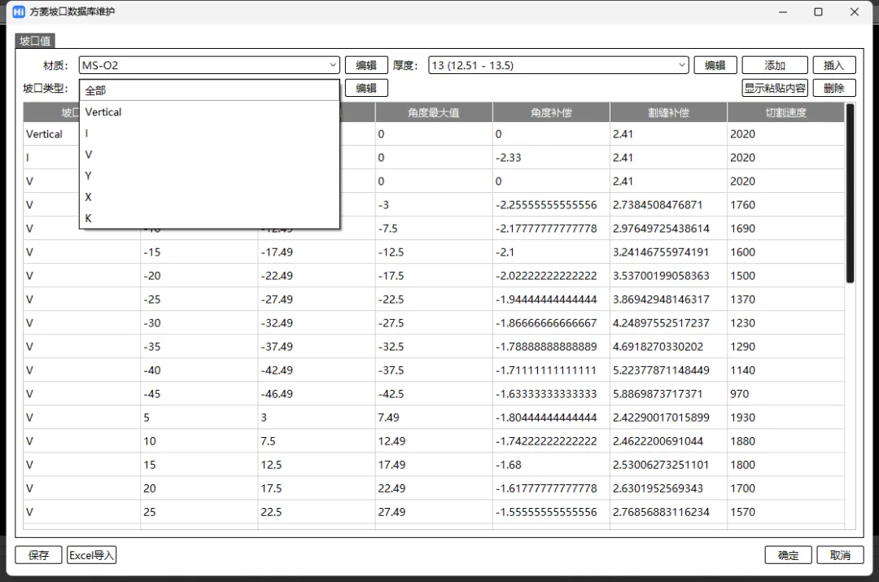Click cell -46.49
Viewport: 879px width, 582px height.
tap(316, 394)
